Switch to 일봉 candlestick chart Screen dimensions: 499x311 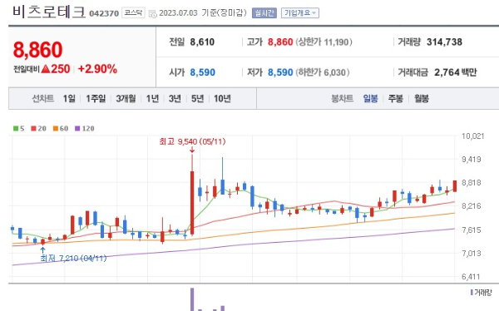370,99
